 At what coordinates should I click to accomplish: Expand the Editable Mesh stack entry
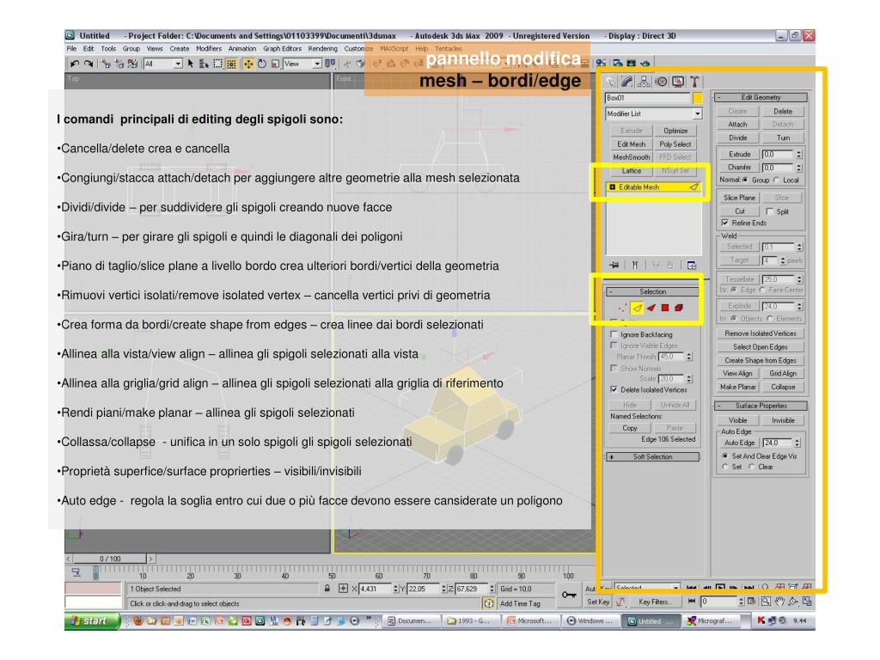[x=612, y=186]
